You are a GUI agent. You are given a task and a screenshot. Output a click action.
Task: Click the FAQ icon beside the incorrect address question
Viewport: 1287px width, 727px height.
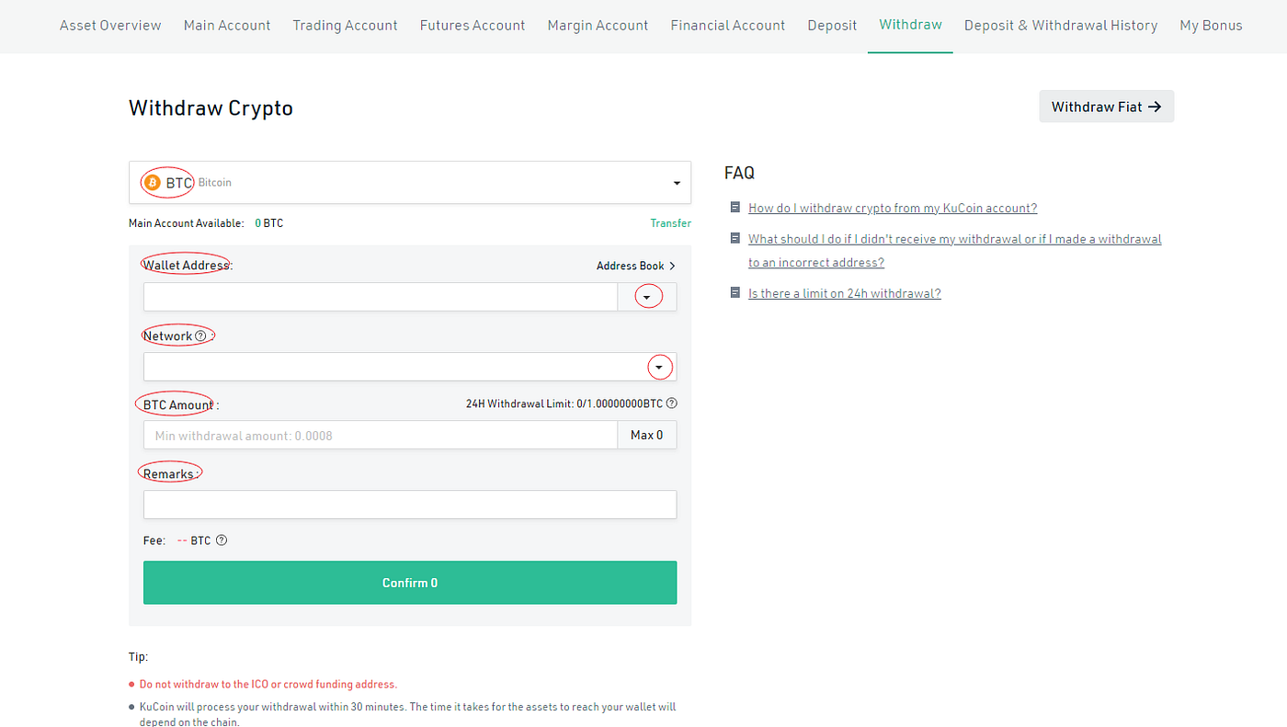[x=735, y=238]
